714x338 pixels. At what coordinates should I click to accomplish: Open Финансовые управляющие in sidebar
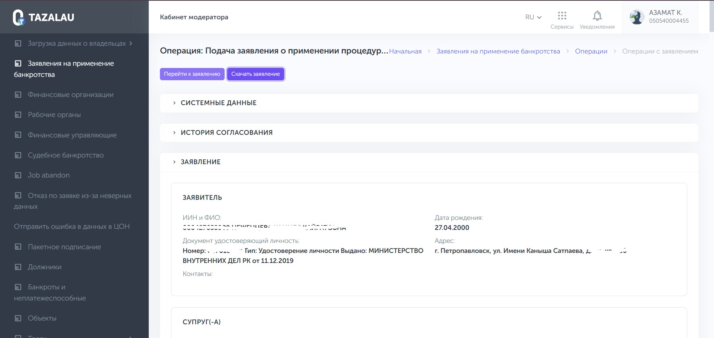pos(72,135)
